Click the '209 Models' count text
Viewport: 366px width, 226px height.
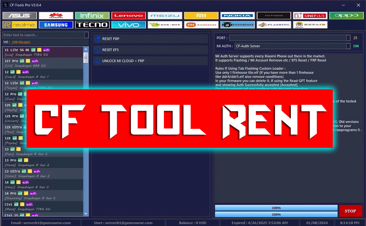[x=21, y=42]
